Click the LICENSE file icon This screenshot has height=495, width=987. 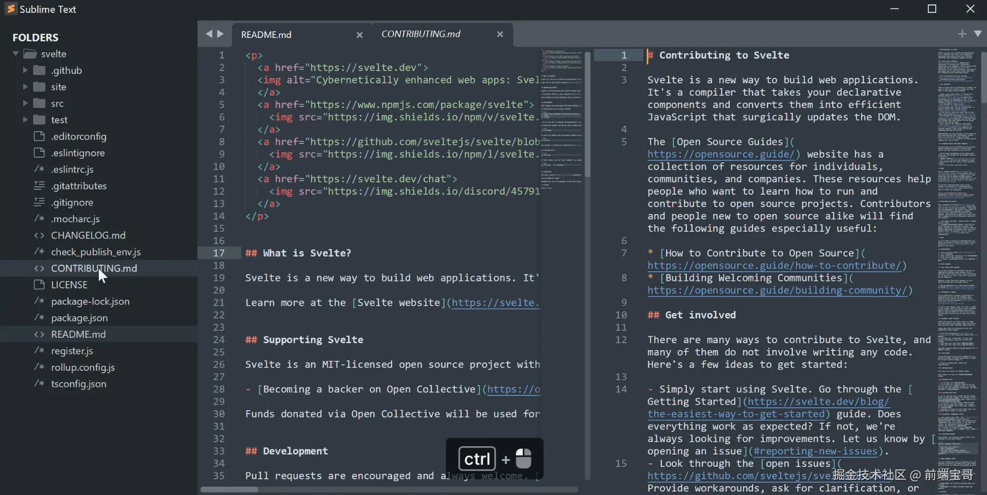(39, 284)
